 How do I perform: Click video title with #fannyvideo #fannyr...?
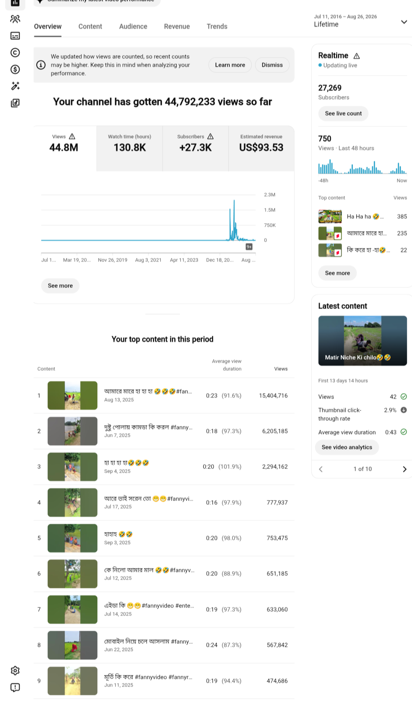pos(148,677)
